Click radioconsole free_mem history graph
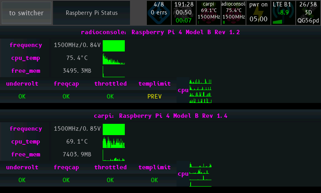This screenshot has height=193, width=321. tap(114, 72)
